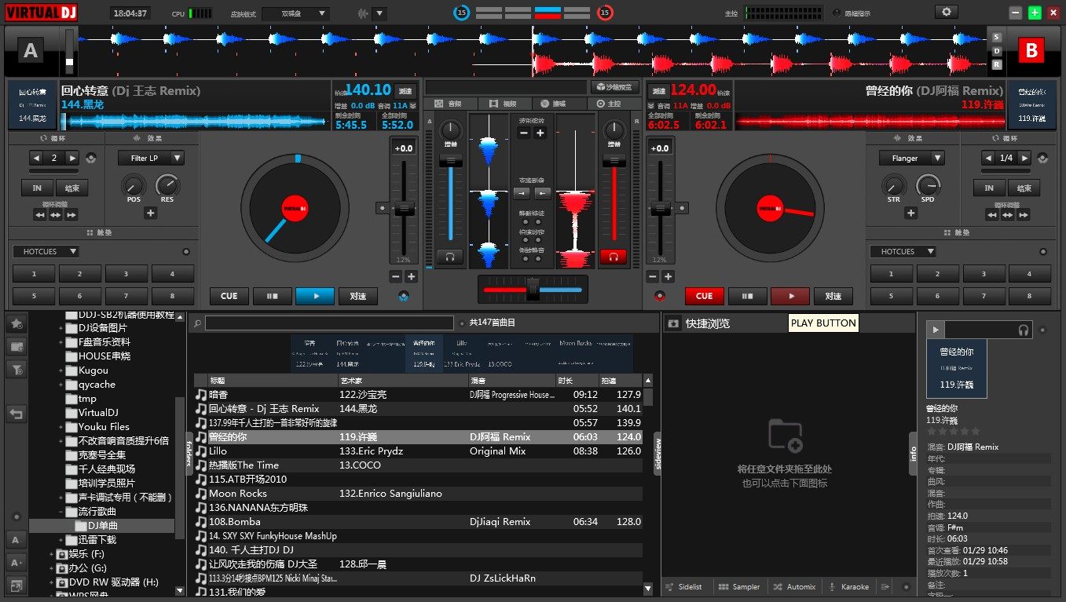This screenshot has width=1066, height=602.
Task: Trigger hotcue pad 1 on left deck
Action: tap(34, 274)
